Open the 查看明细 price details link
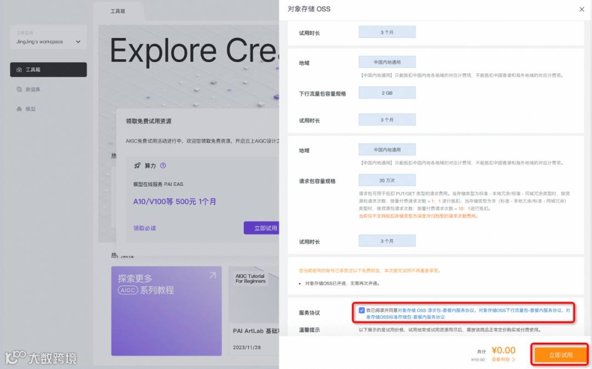Viewport: 592px width, 369px height. pyautogui.click(x=500, y=360)
